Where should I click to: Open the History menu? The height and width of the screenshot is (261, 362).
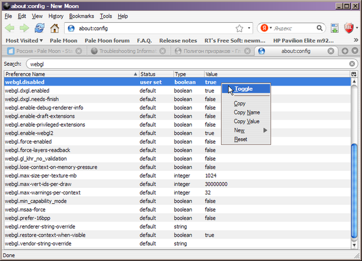pyautogui.click(x=56, y=16)
